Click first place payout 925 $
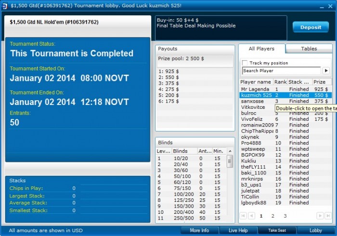 (x=168, y=71)
